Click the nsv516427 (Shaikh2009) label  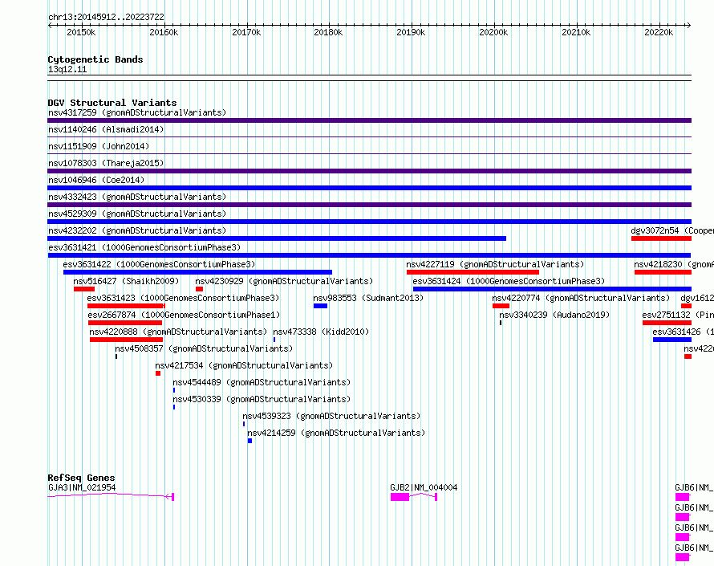point(126,281)
